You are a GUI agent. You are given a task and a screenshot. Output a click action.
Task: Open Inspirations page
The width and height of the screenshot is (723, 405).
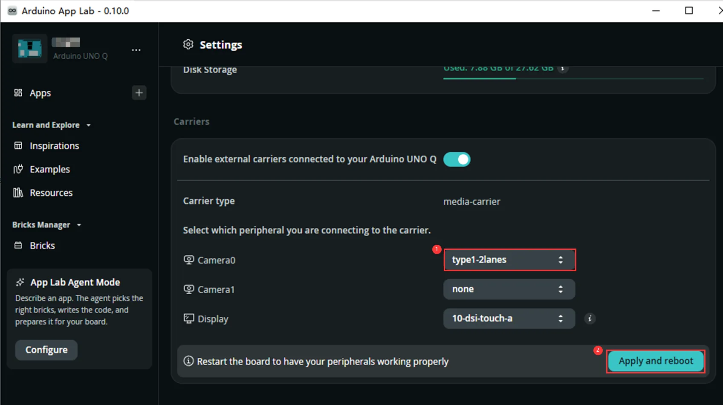click(54, 146)
